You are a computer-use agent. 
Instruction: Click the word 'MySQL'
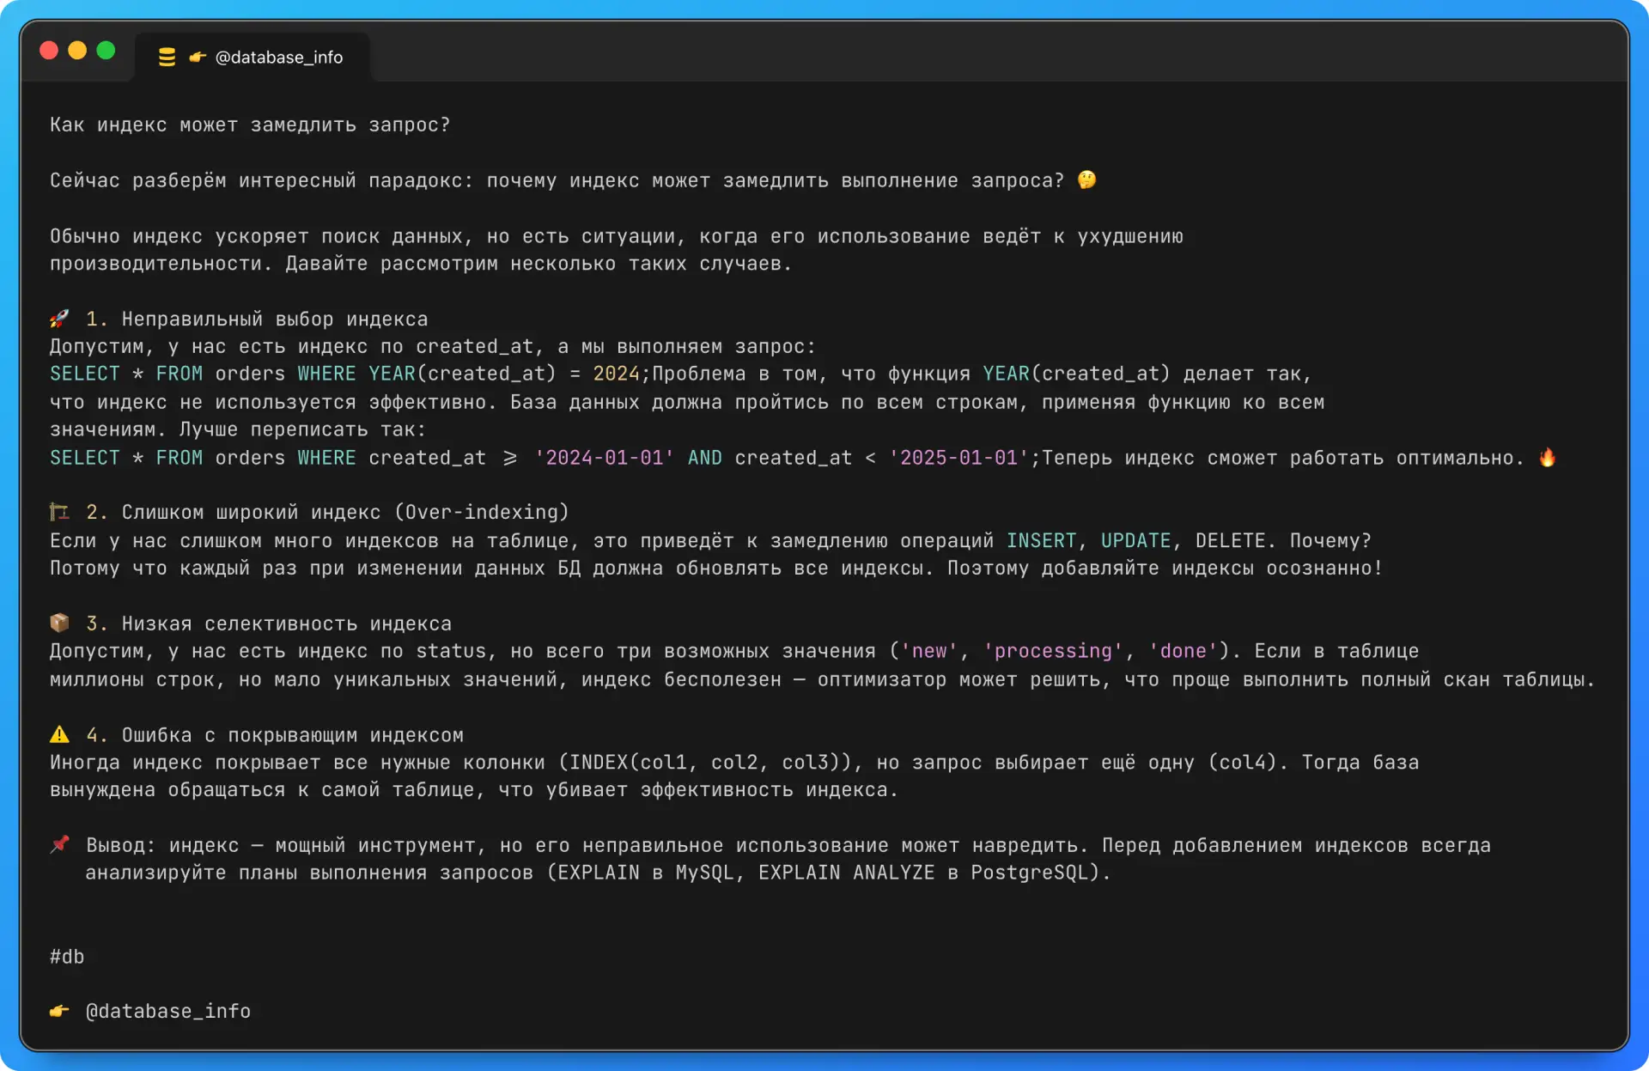point(705,873)
